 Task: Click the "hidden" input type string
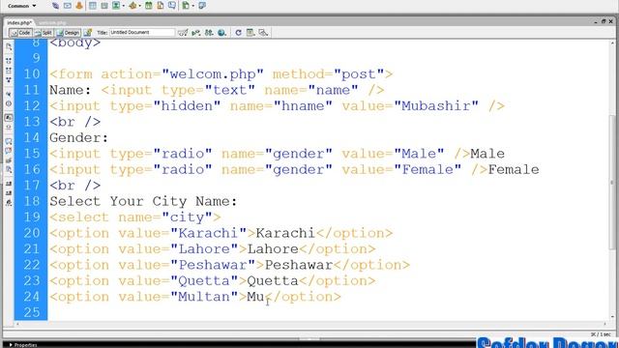pyautogui.click(x=187, y=106)
